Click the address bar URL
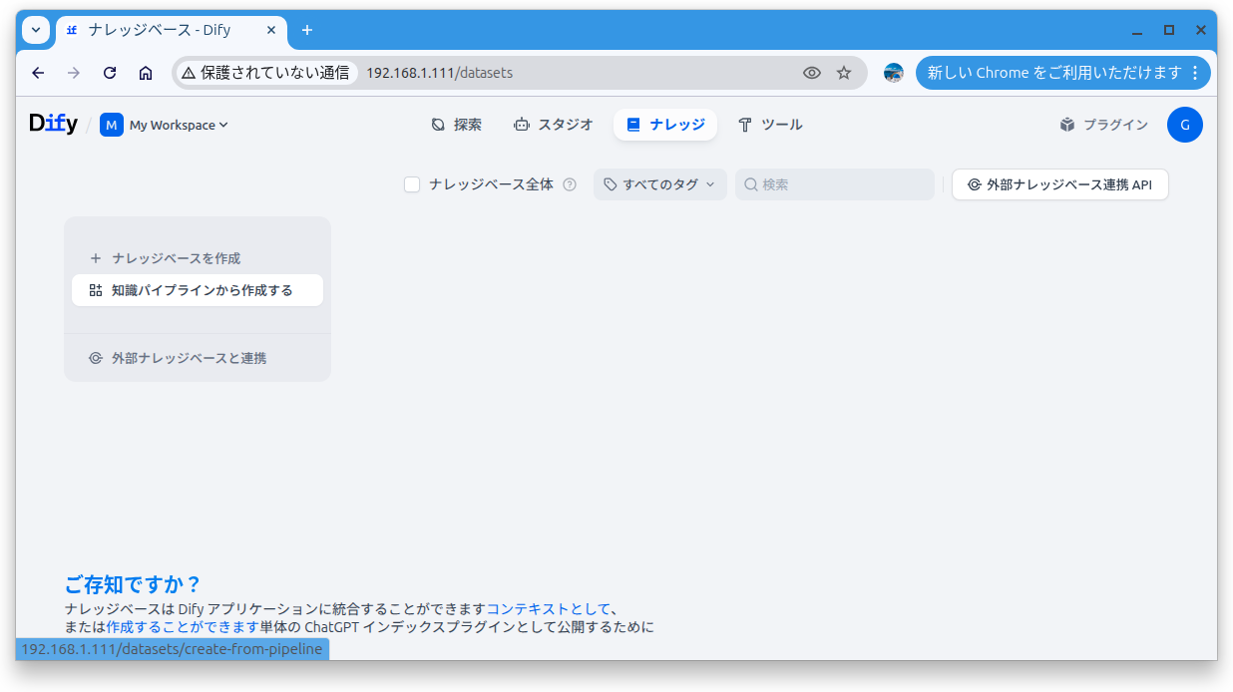The height and width of the screenshot is (692, 1233). tap(440, 73)
